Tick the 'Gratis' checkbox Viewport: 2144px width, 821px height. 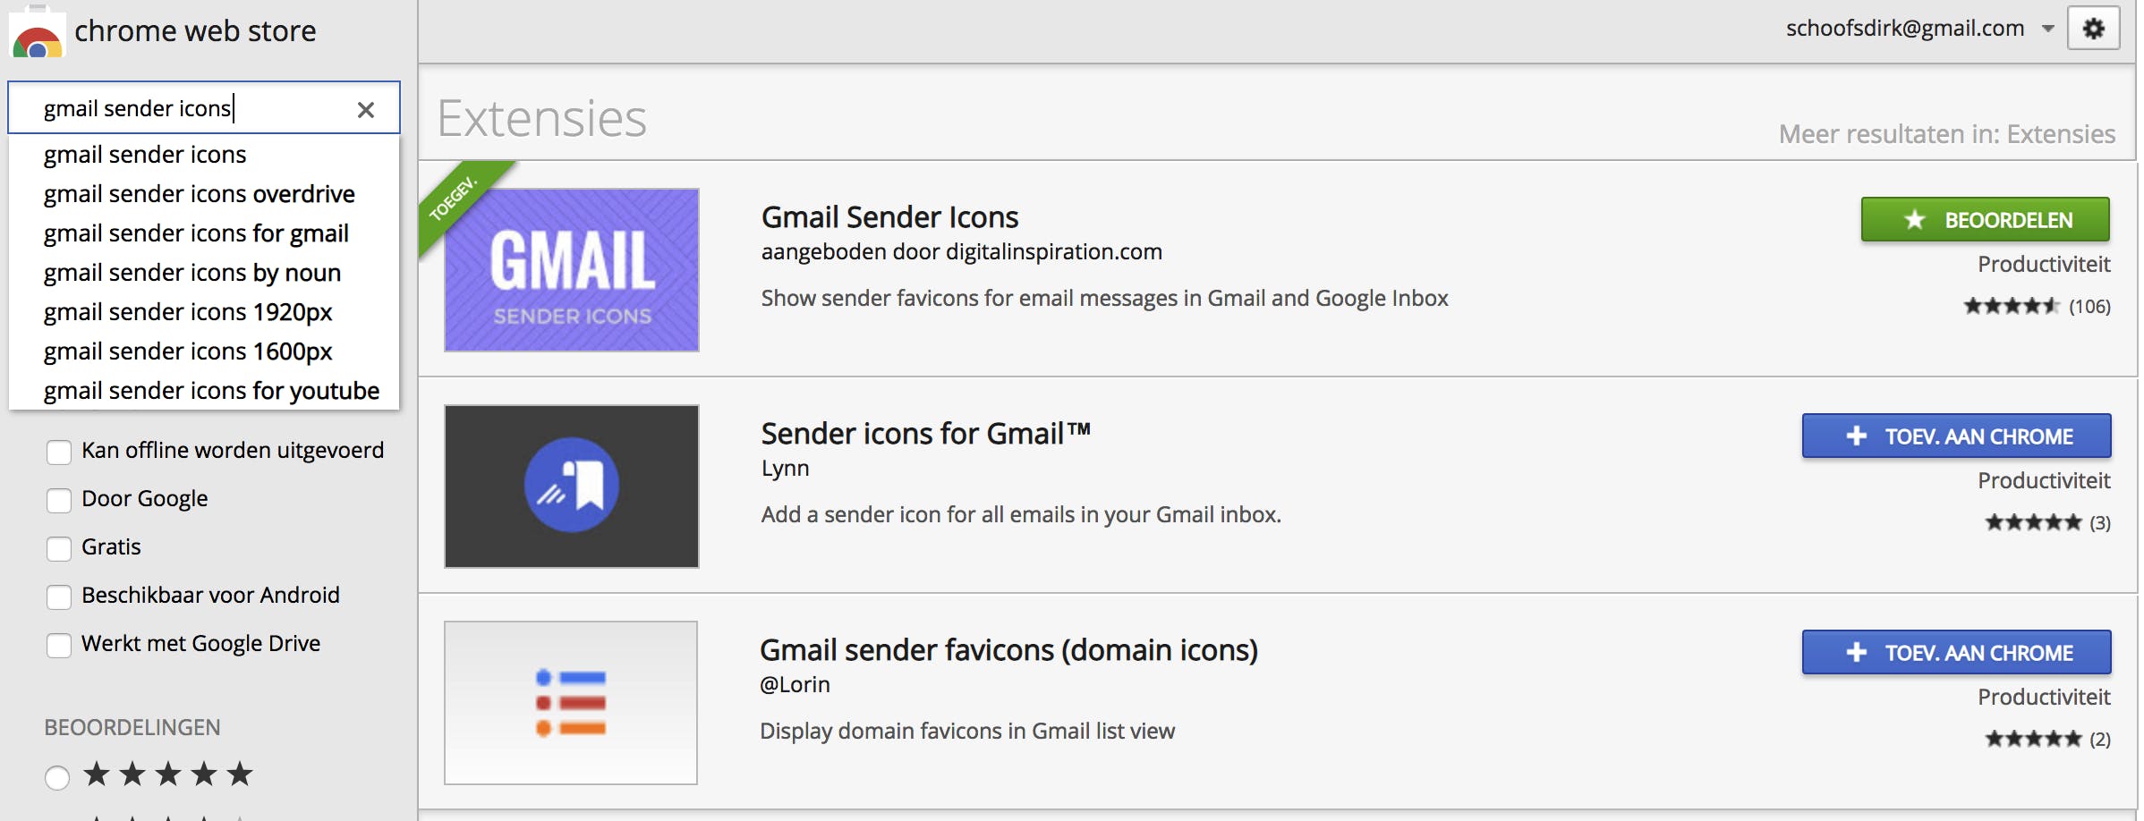click(59, 548)
